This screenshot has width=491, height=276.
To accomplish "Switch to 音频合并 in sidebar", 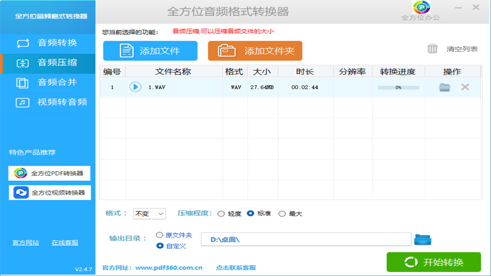I will pyautogui.click(x=48, y=82).
